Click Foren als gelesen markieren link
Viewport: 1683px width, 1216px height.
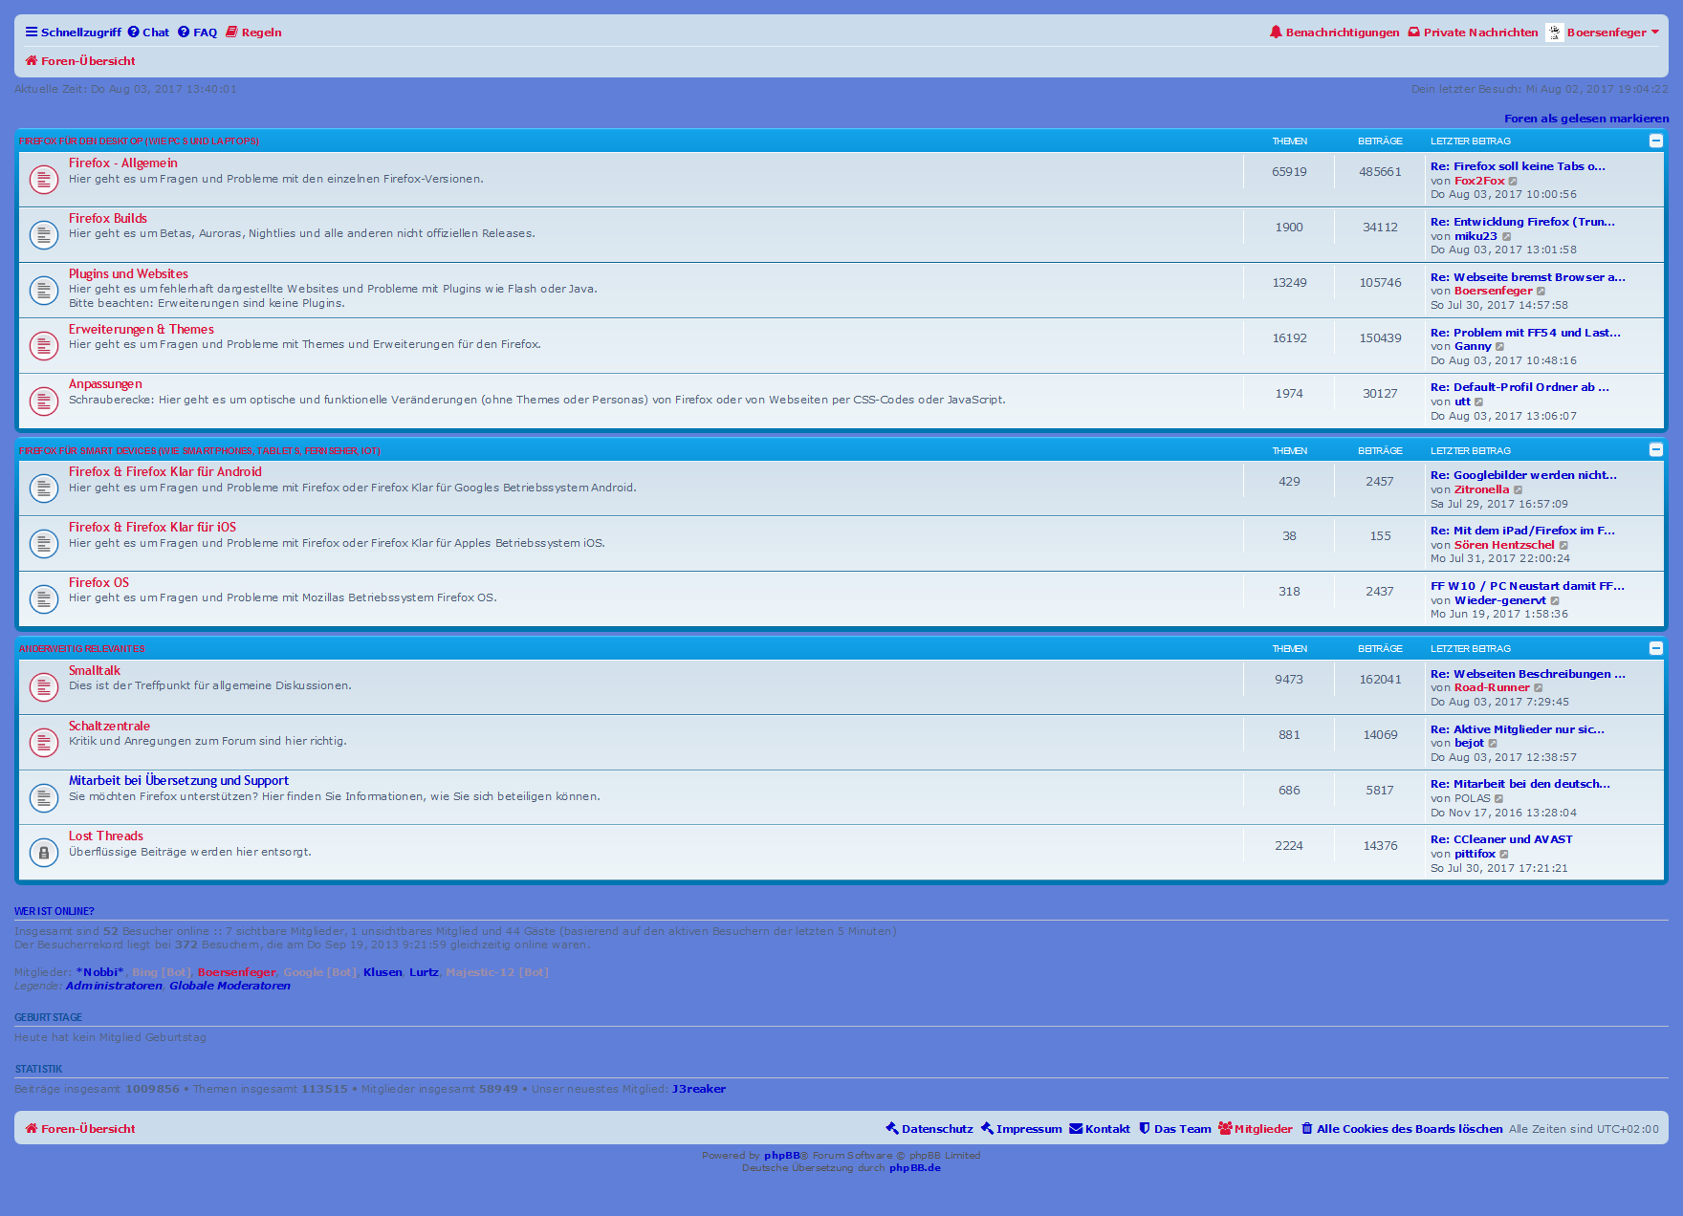coord(1586,119)
